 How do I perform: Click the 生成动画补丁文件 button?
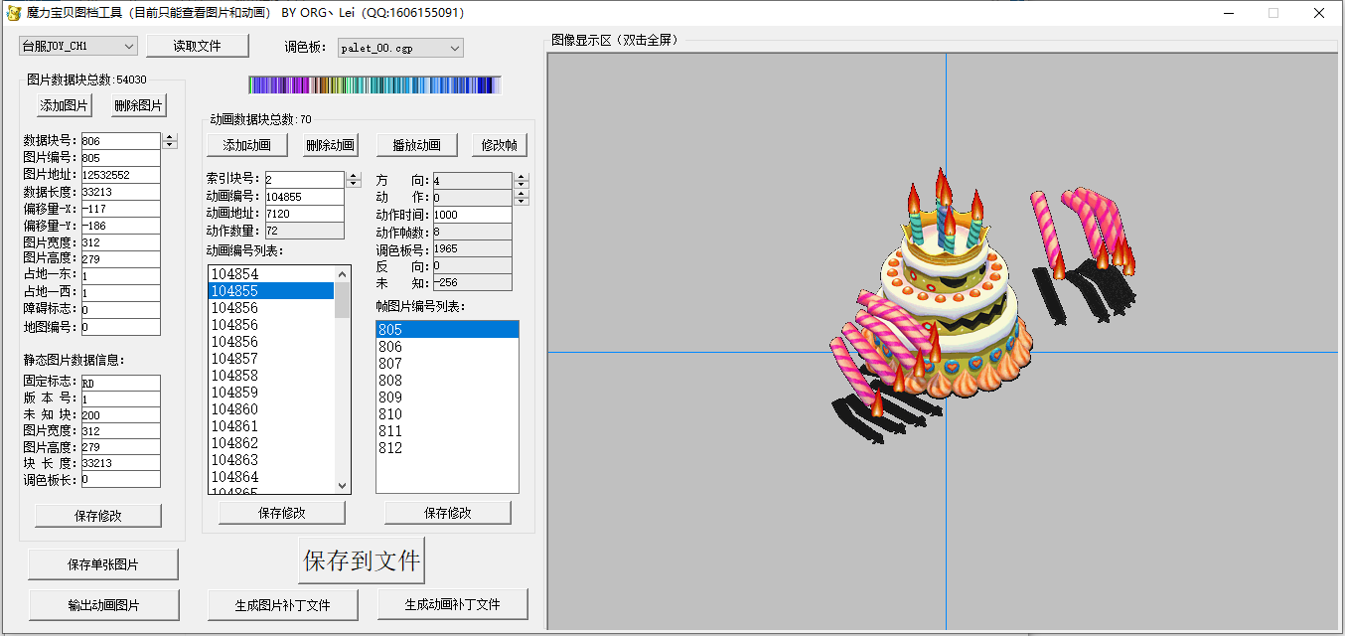(453, 604)
